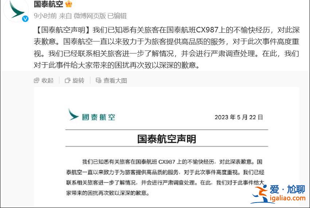Open the Cathay Pacific profile avatar
310x208 pixels.
tap(16, 10)
